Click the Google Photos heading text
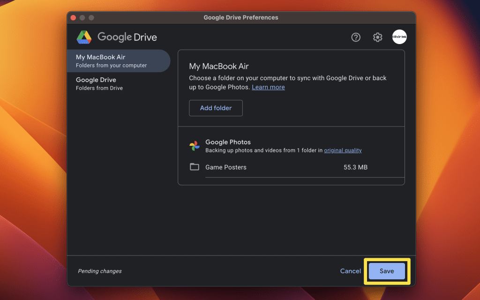480x300 pixels. pos(228,142)
